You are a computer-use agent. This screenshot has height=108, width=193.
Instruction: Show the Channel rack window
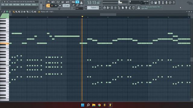click(x=112, y=8)
